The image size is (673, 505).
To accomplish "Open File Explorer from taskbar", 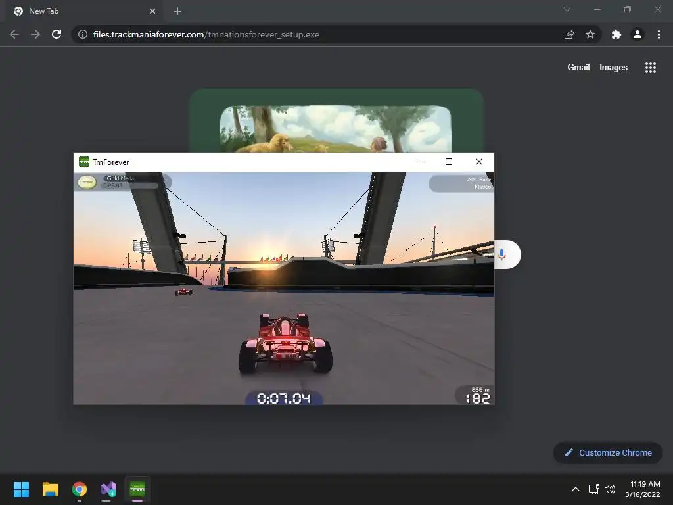I will (50, 489).
